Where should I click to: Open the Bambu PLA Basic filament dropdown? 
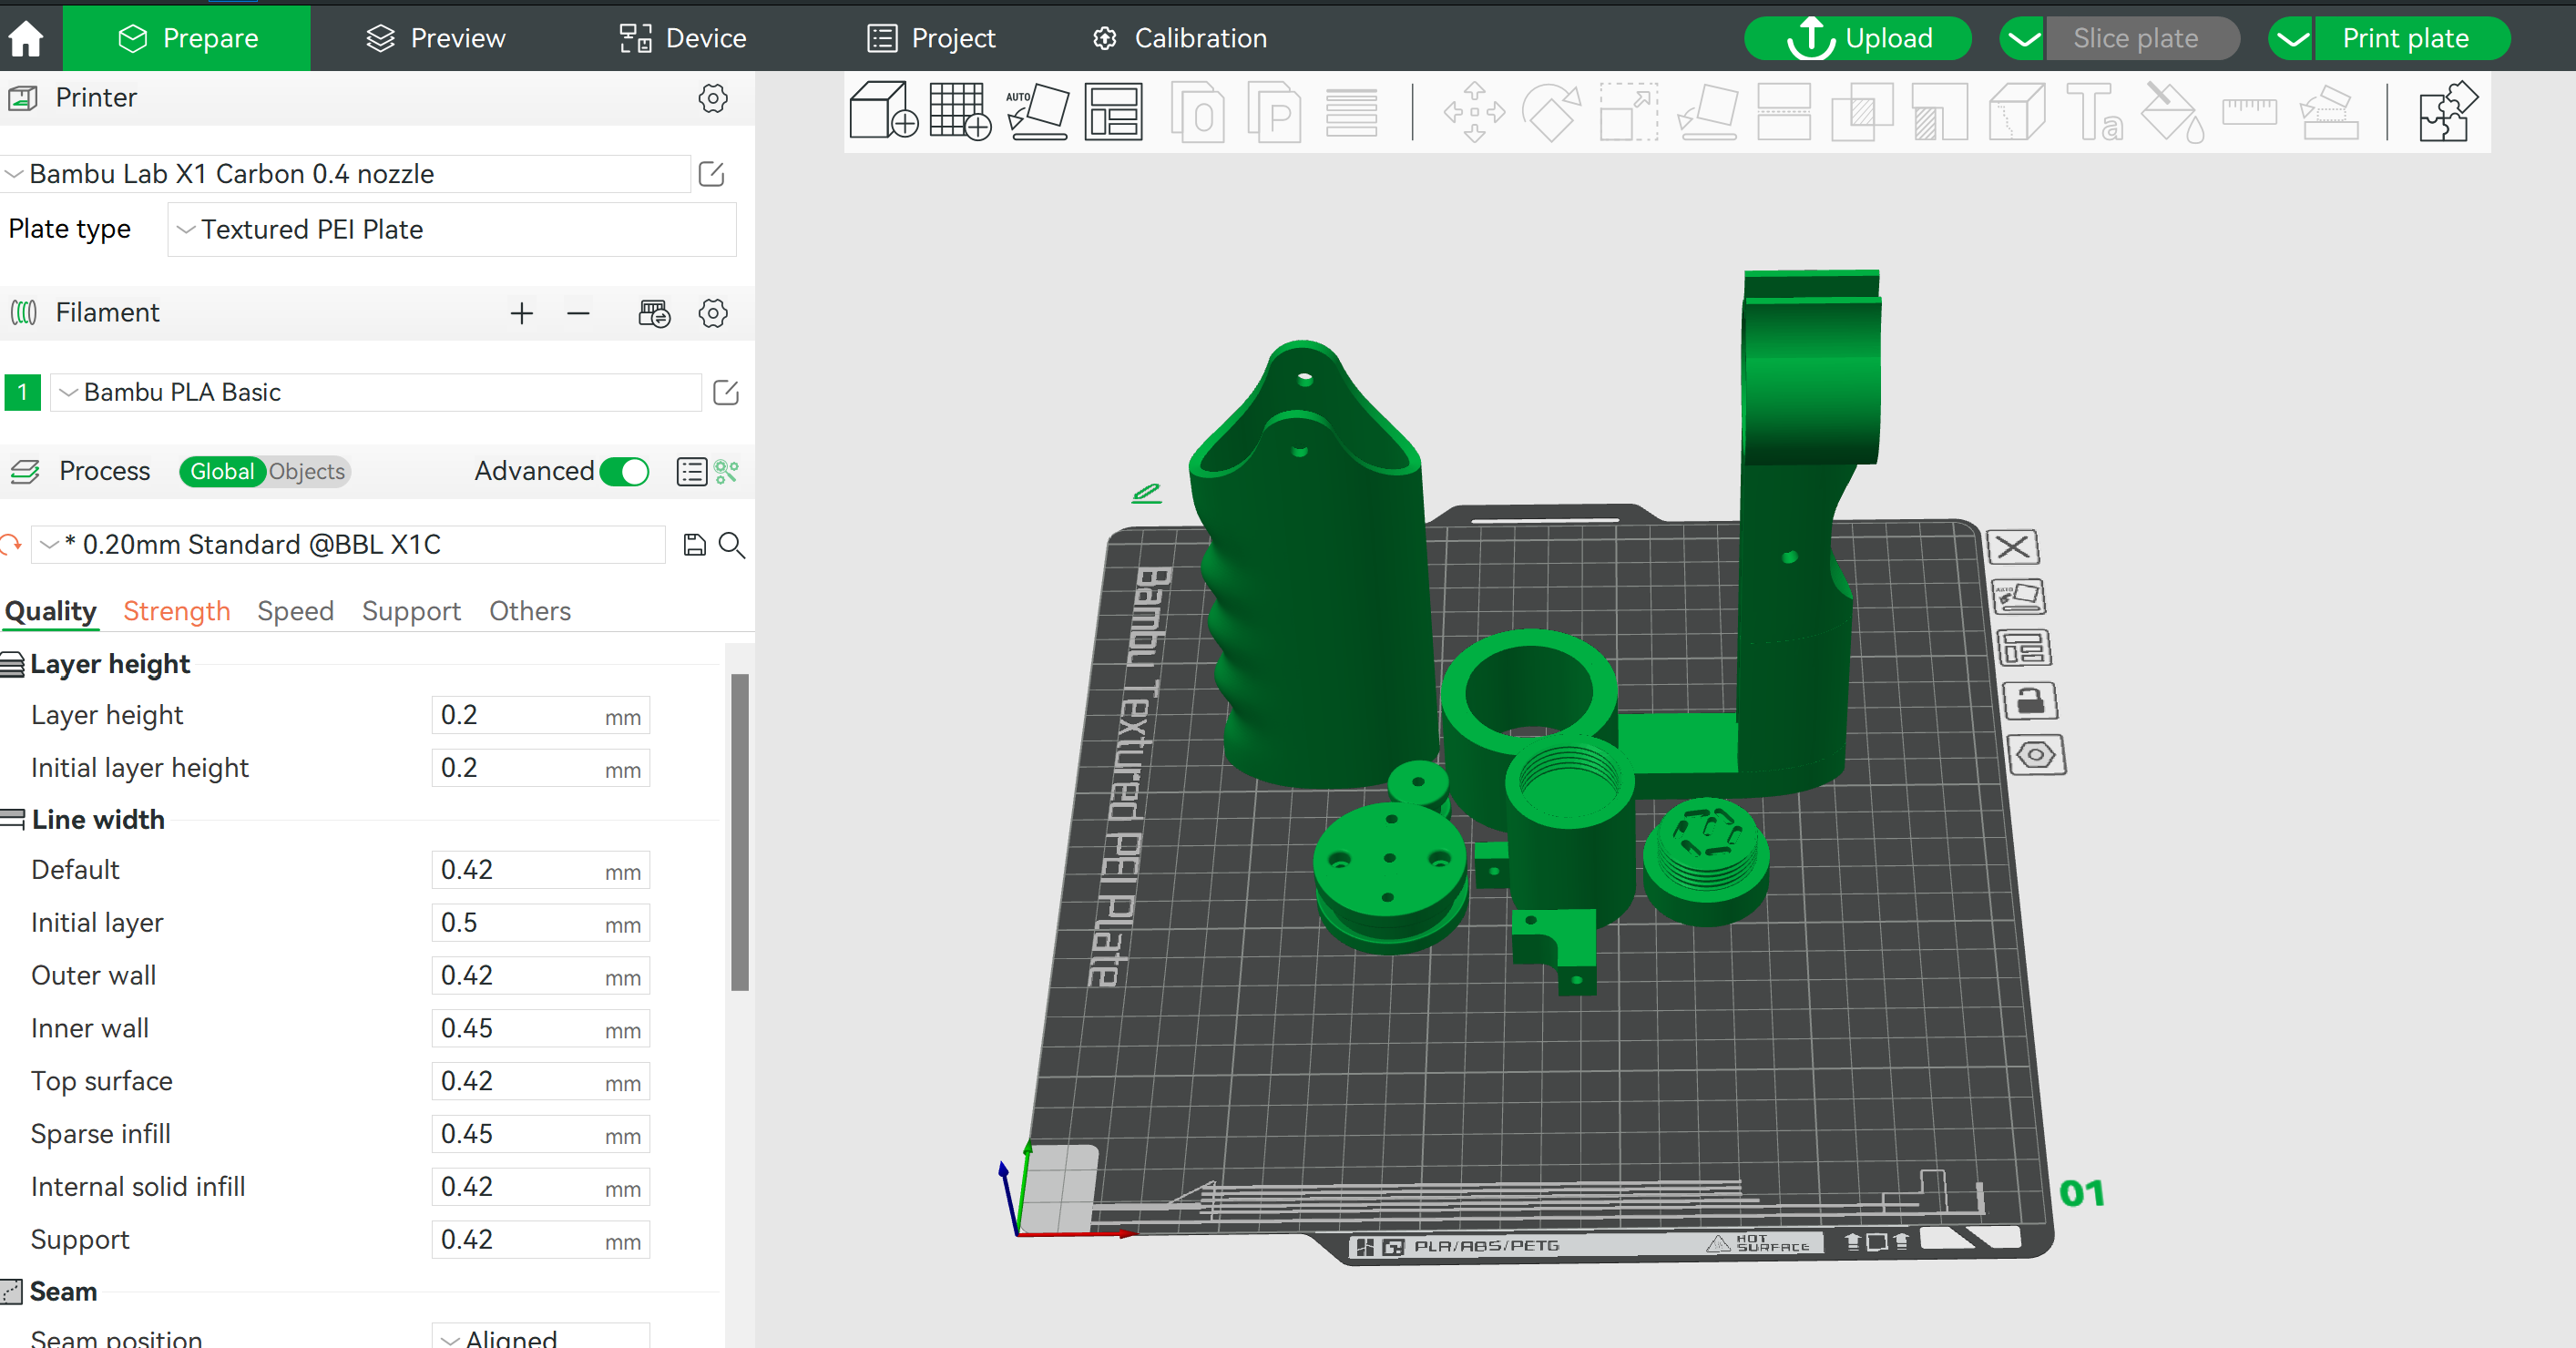pyautogui.click(x=376, y=392)
